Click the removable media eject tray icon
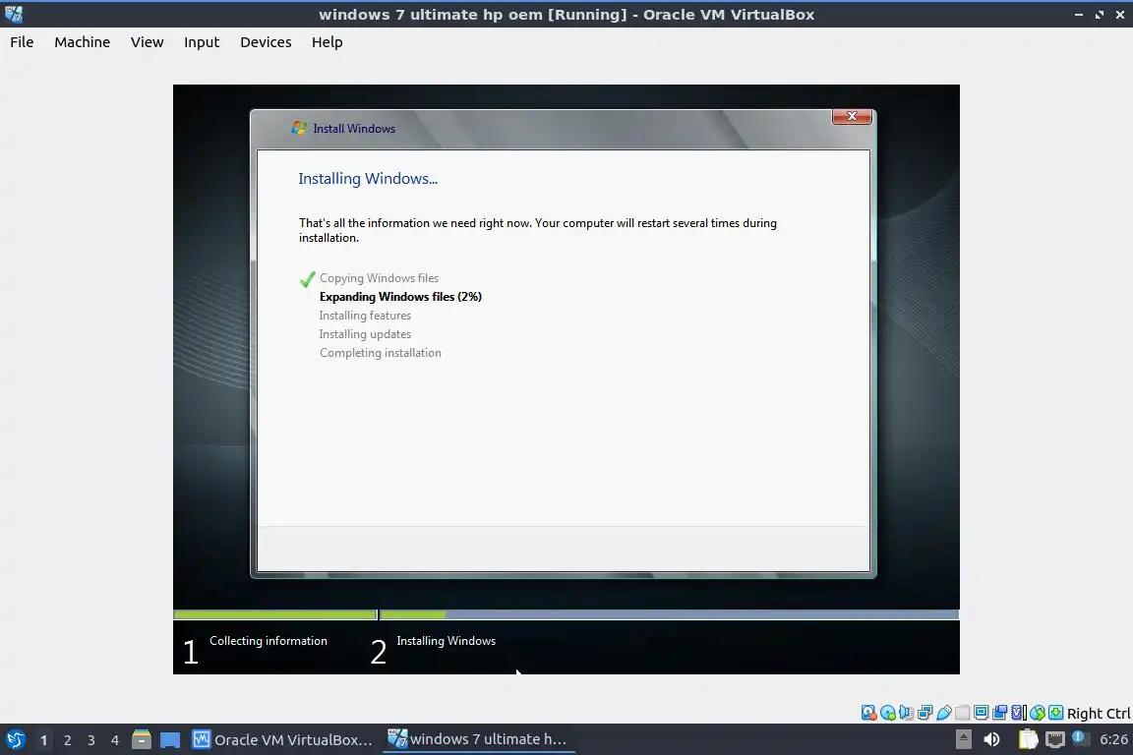 (963, 739)
